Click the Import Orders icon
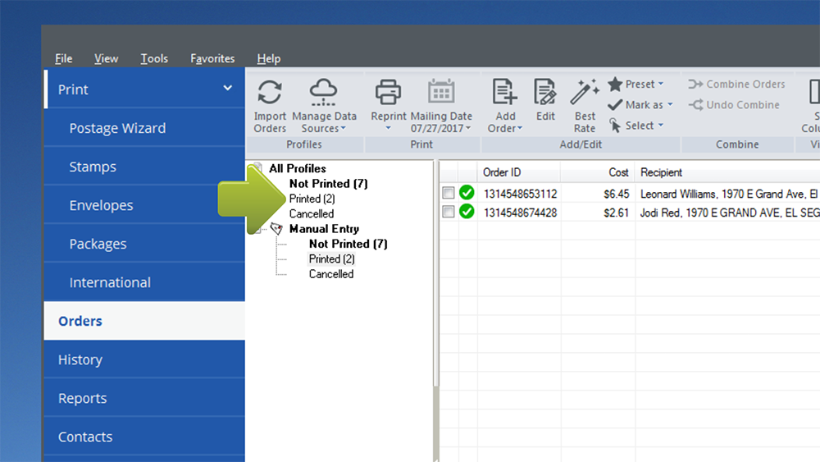The width and height of the screenshot is (820, 462). [x=270, y=92]
